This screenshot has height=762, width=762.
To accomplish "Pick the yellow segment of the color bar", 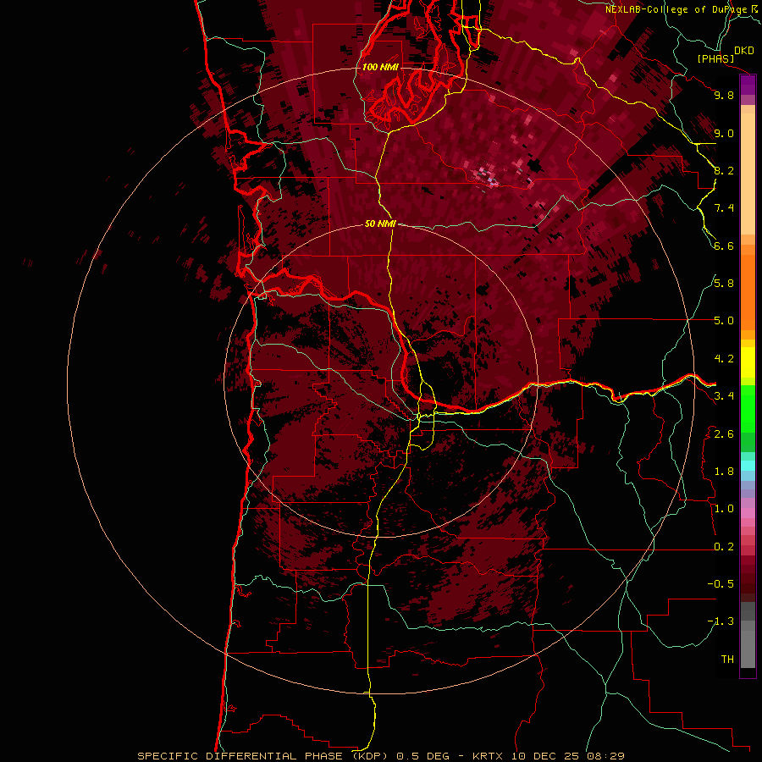I will pyautogui.click(x=748, y=362).
